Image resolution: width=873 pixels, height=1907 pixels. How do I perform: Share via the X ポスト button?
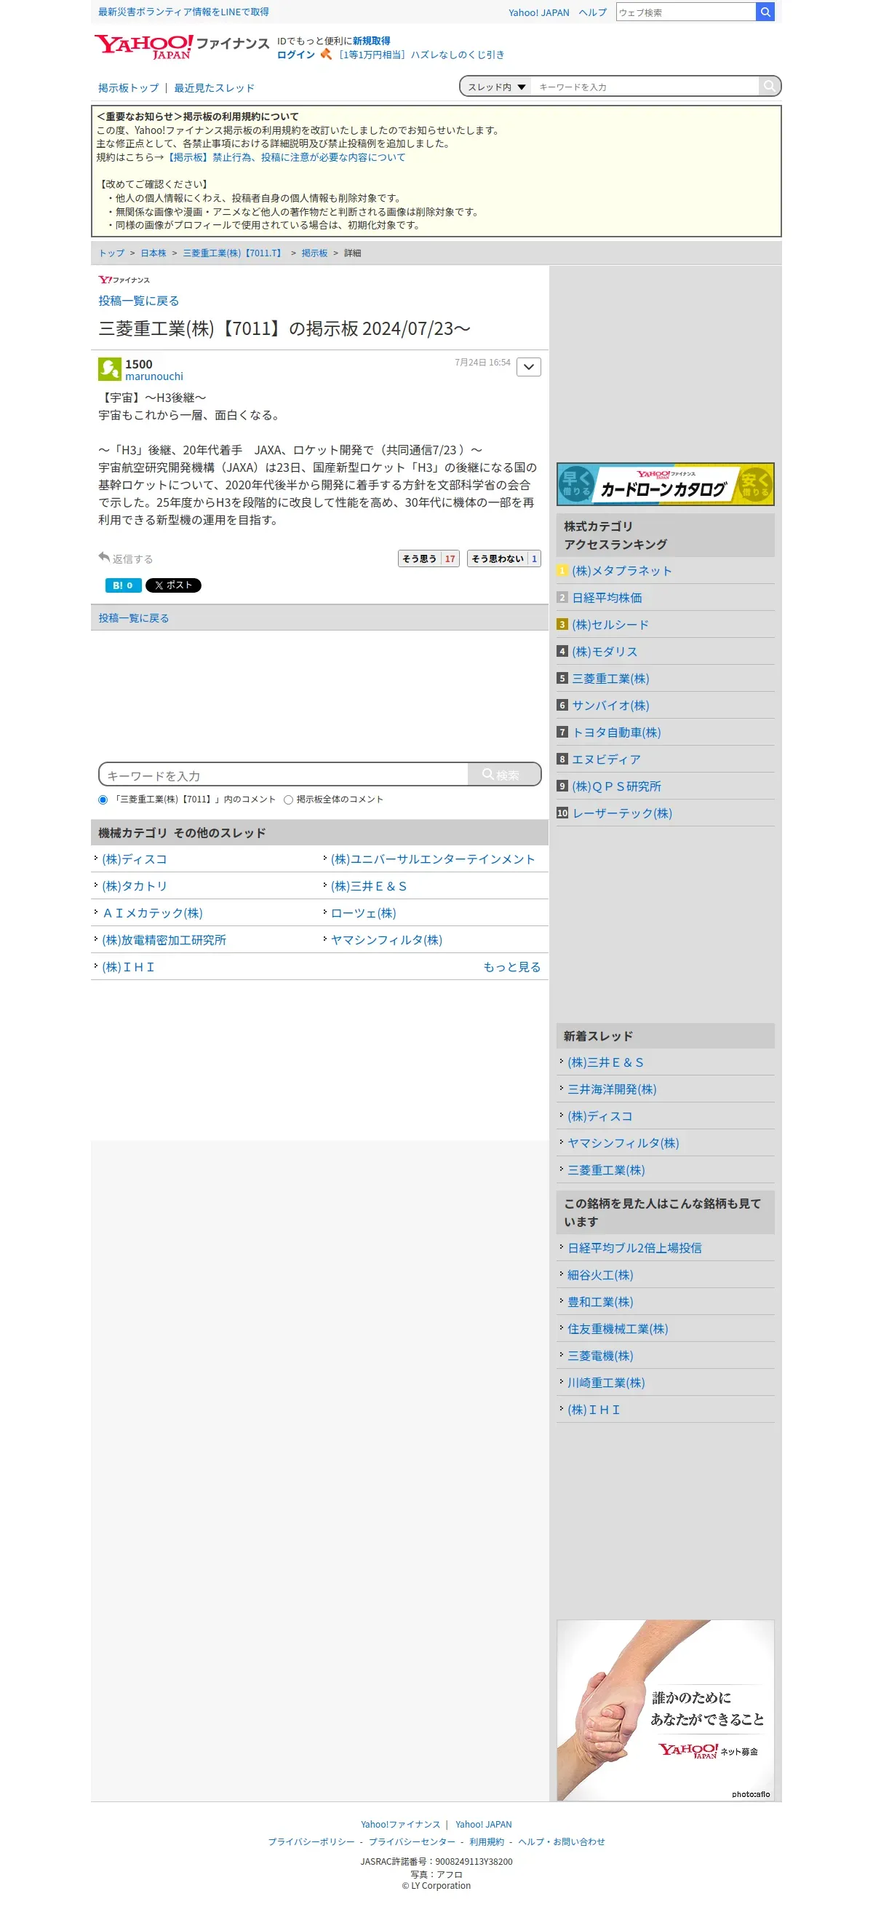(173, 585)
